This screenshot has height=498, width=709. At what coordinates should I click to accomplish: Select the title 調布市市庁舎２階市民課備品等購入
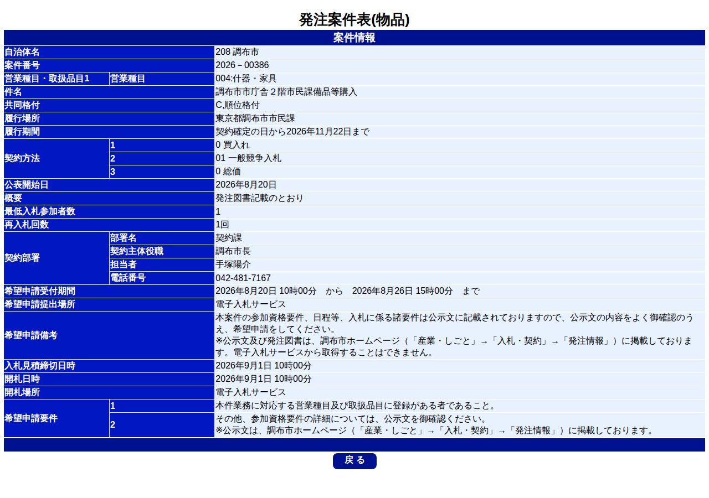coord(286,92)
